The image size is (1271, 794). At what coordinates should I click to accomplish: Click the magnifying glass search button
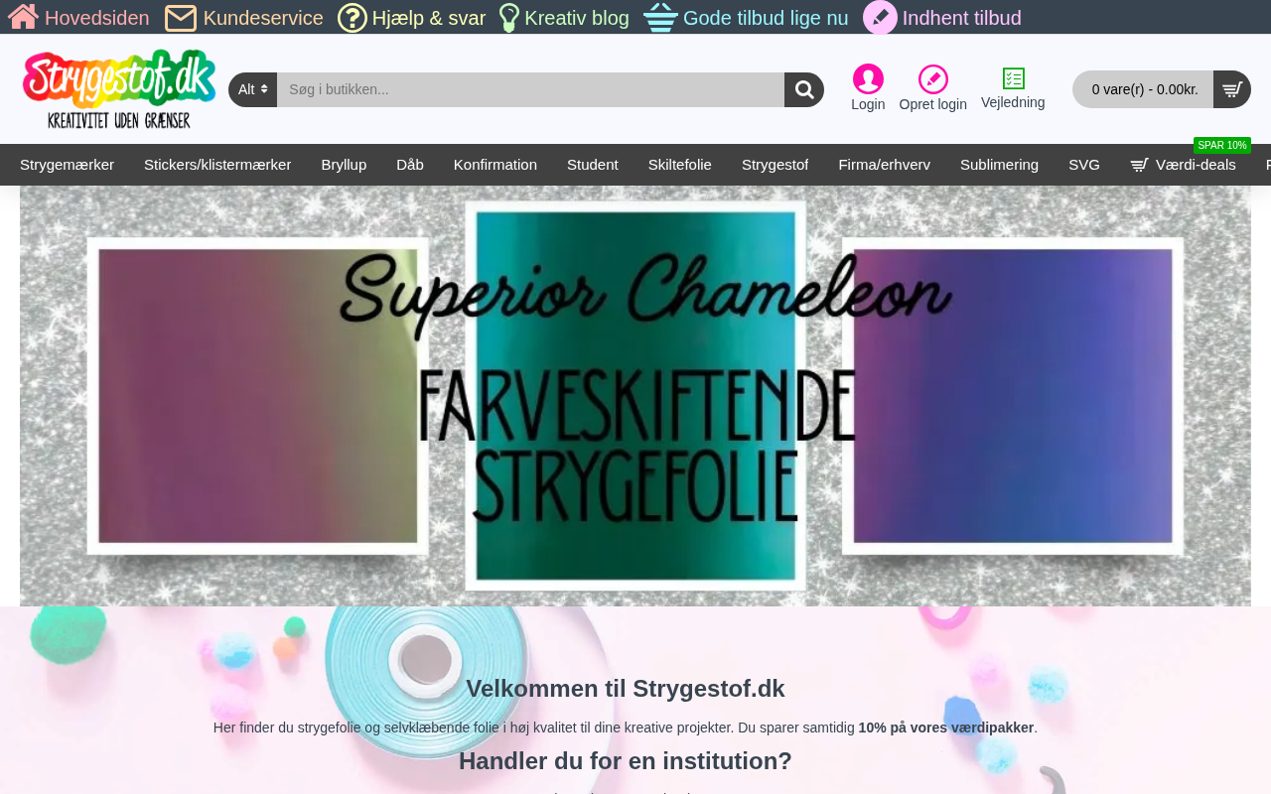coord(804,89)
